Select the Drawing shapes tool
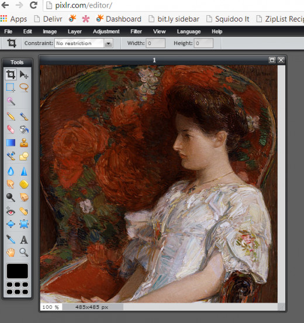The width and height of the screenshot is (304, 323). pos(24,156)
